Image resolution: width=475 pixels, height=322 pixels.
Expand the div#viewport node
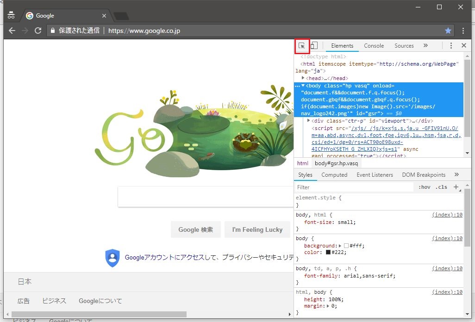[308, 120]
